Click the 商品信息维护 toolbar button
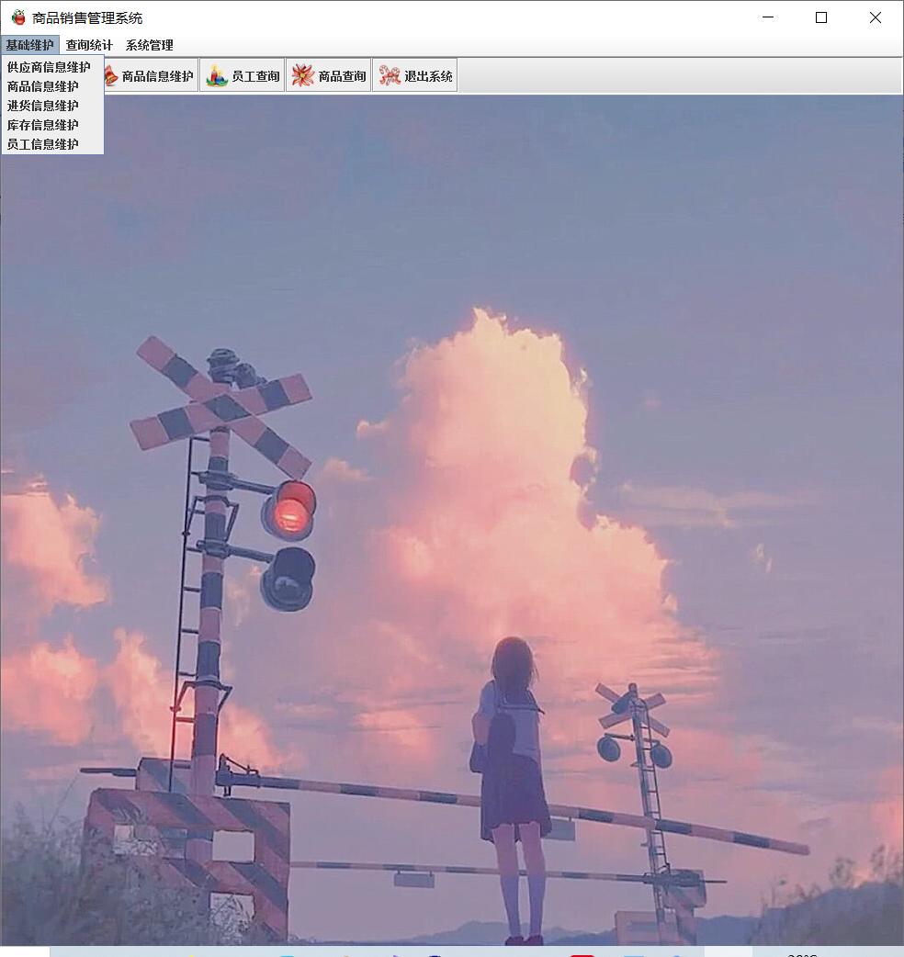Screen dimensions: 904x957 click(x=151, y=75)
